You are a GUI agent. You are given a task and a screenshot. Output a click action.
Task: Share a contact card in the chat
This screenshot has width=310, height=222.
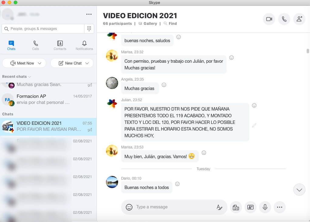click(x=250, y=207)
